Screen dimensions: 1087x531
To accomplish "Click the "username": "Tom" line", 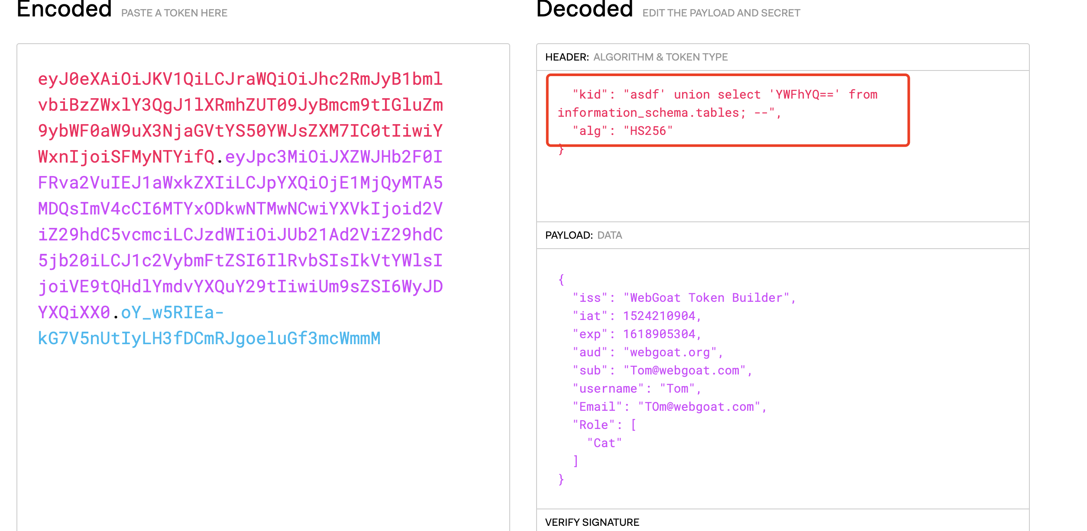I will tap(637, 389).
